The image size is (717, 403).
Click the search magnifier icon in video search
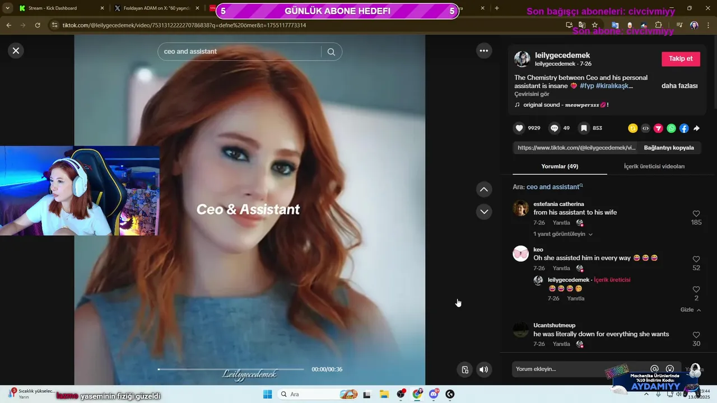click(x=331, y=51)
